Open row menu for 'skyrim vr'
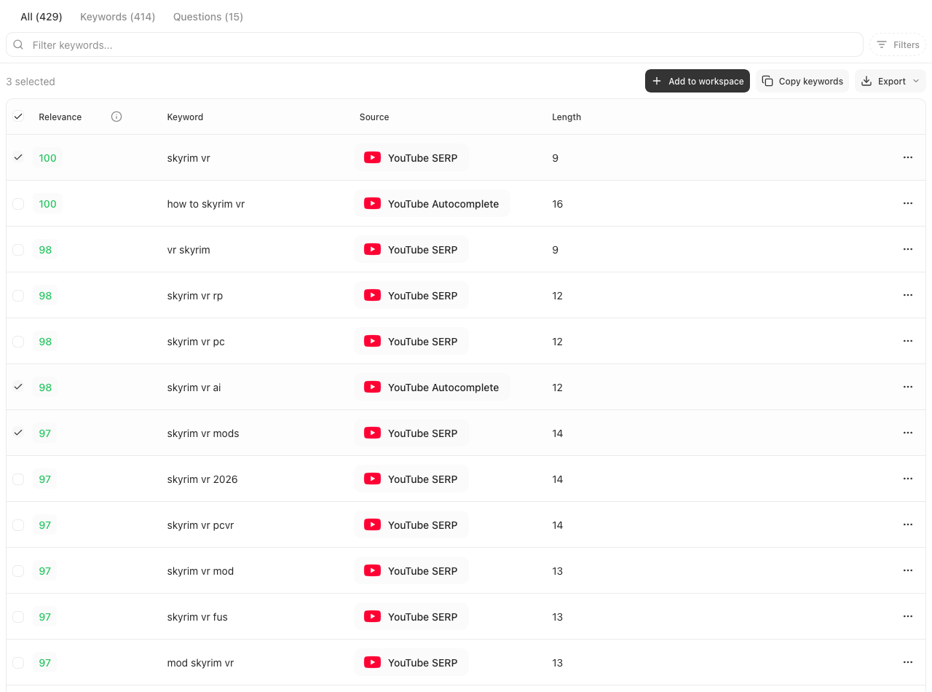This screenshot has width=932, height=692. coord(907,157)
